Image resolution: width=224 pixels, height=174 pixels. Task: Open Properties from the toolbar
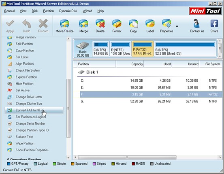point(166,26)
